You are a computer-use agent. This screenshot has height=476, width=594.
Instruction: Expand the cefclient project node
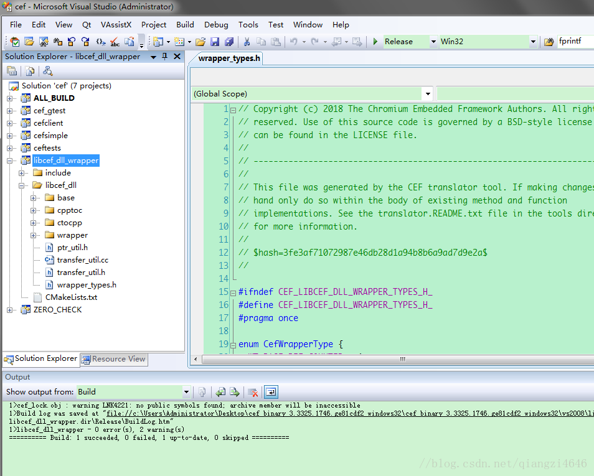click(10, 123)
